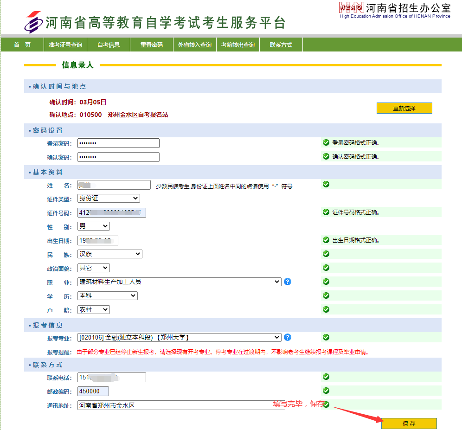Open 重置密码 reset password menu item

pyautogui.click(x=152, y=45)
